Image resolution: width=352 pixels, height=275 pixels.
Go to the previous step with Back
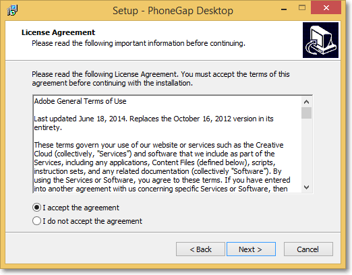click(x=200, y=249)
